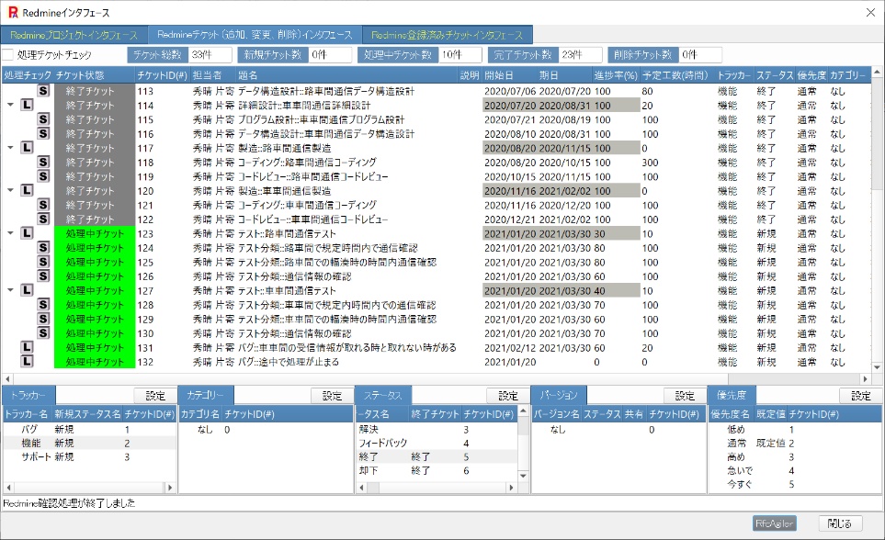Select the S icon beside ticket 116
Image resolution: width=885 pixels, height=540 pixels.
pyautogui.click(x=43, y=133)
